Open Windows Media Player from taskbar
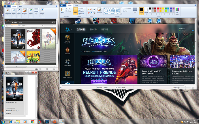The width and height of the screenshot is (199, 124). click(x=25, y=122)
